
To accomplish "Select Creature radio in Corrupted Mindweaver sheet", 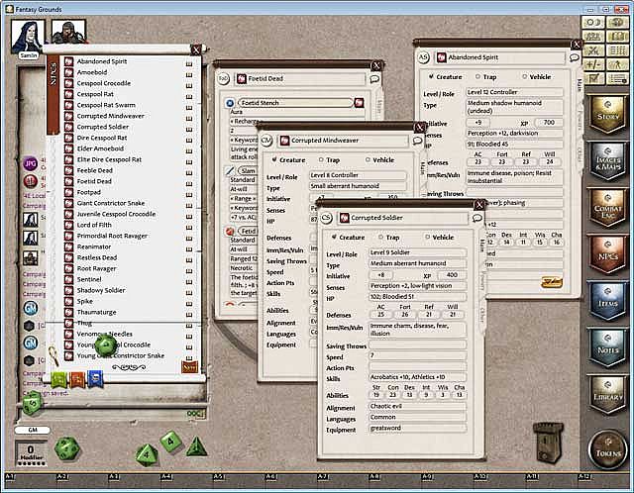I will tap(273, 159).
